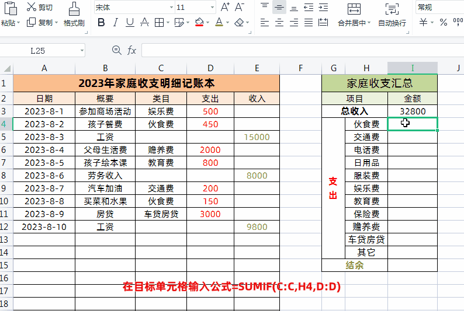Click the increase indent icon
This screenshot has height=311, width=464.
(x=323, y=7)
